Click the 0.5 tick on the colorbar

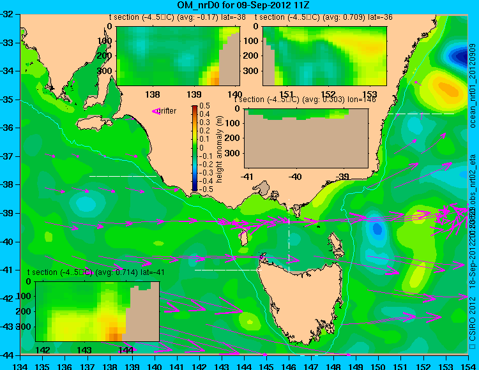204,106
